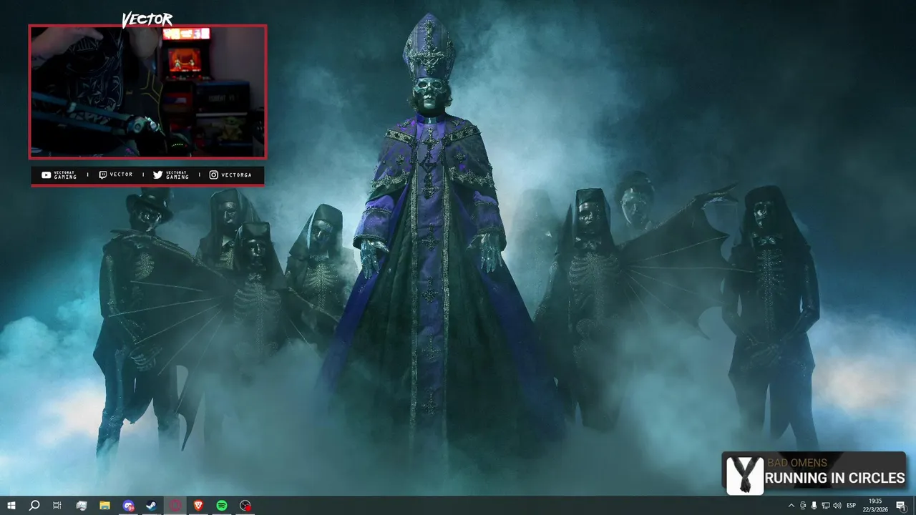
Task: Switch ESP keyboard language indicator
Action: coord(852,506)
